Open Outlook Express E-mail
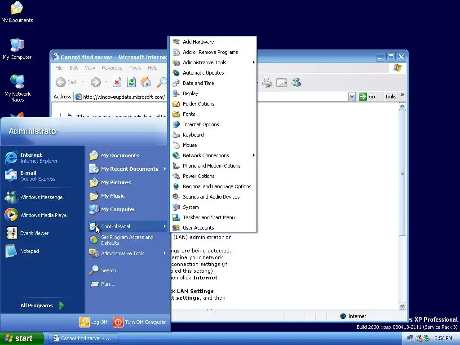This screenshot has height=345, width=460. 43,176
